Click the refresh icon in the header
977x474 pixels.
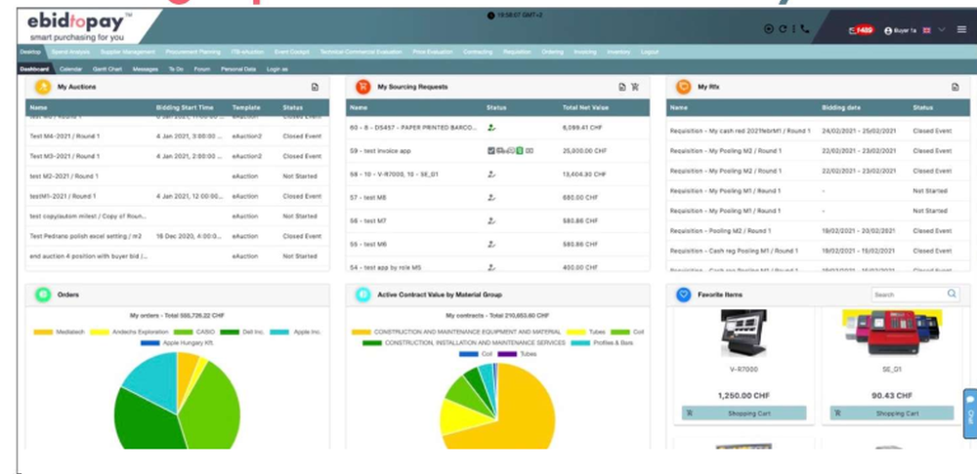(x=782, y=28)
